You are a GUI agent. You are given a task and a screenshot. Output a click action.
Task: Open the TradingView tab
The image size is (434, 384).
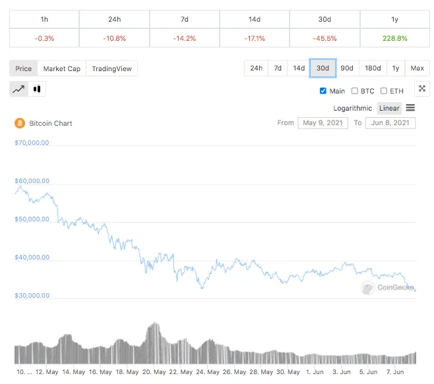tap(112, 69)
